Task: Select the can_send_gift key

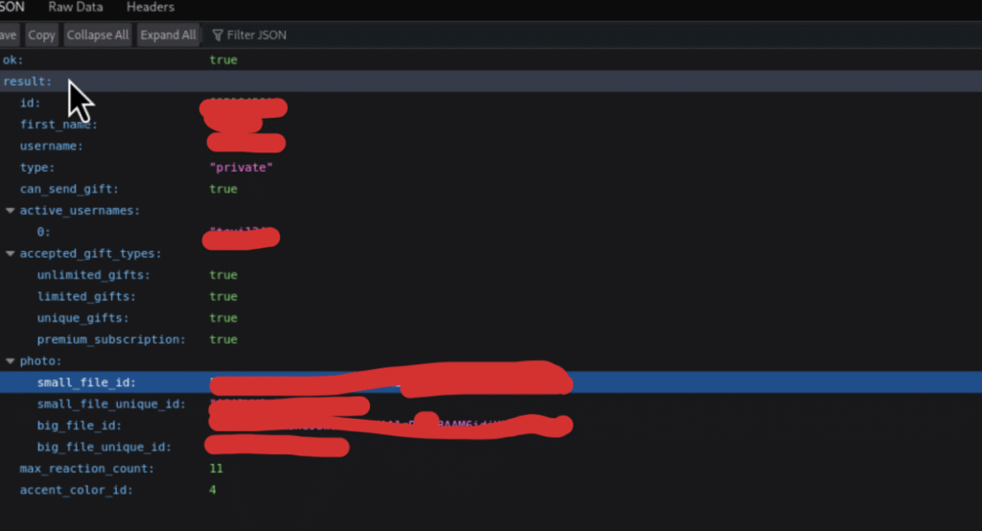Action: pos(69,189)
